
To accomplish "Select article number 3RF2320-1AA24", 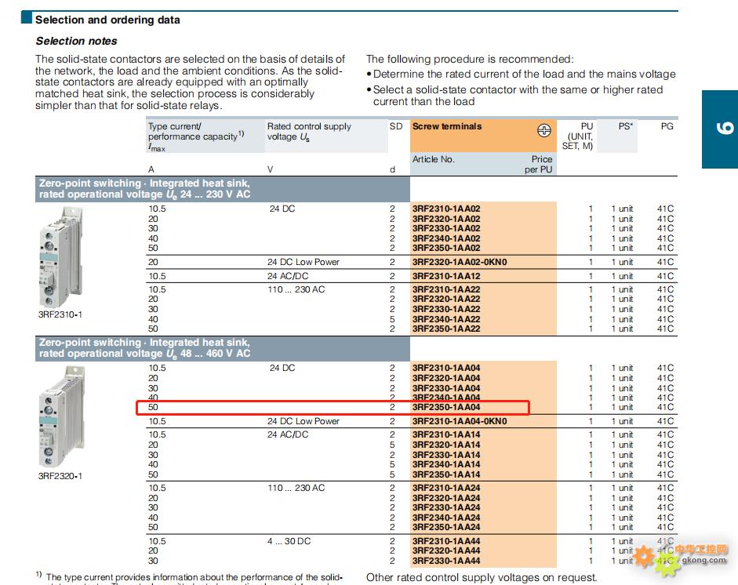I will (446, 498).
